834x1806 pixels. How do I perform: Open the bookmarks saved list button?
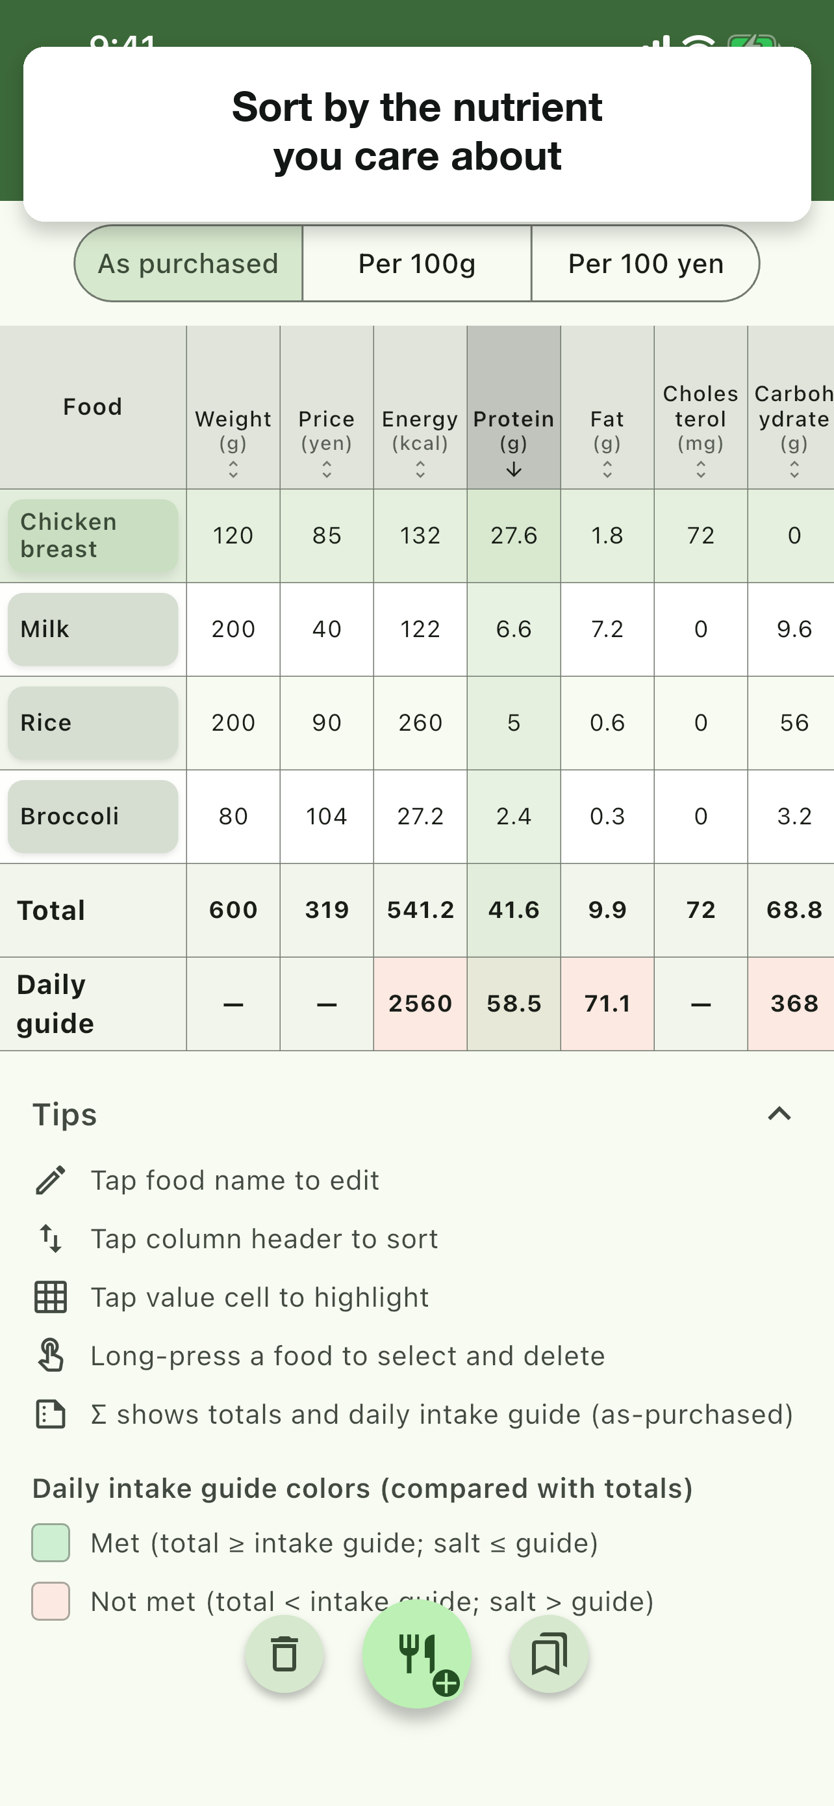549,1654
